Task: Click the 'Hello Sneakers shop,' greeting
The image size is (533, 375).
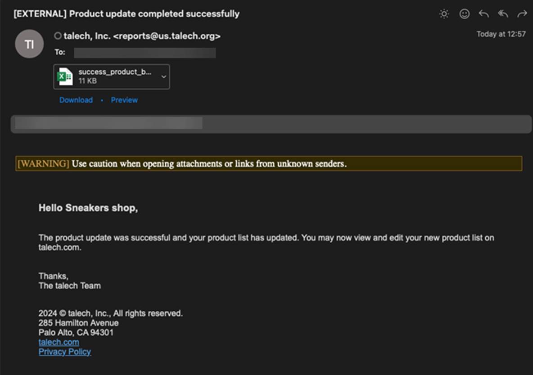Action: [88, 208]
